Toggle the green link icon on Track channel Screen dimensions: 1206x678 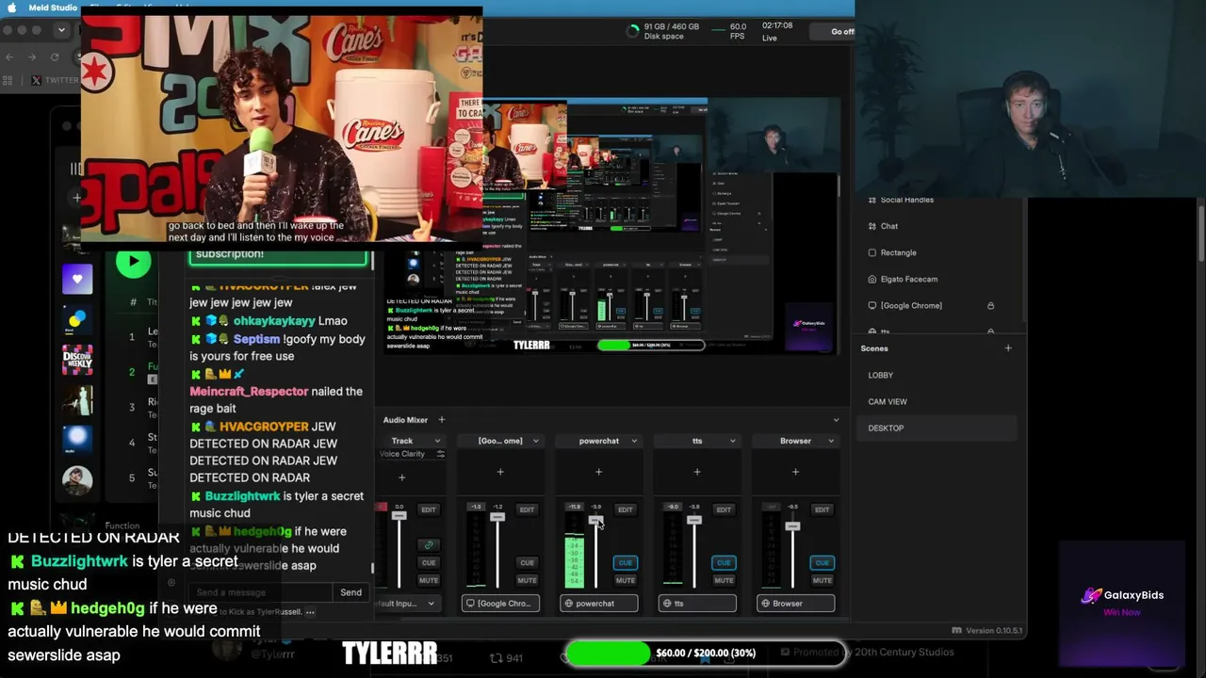pos(429,545)
